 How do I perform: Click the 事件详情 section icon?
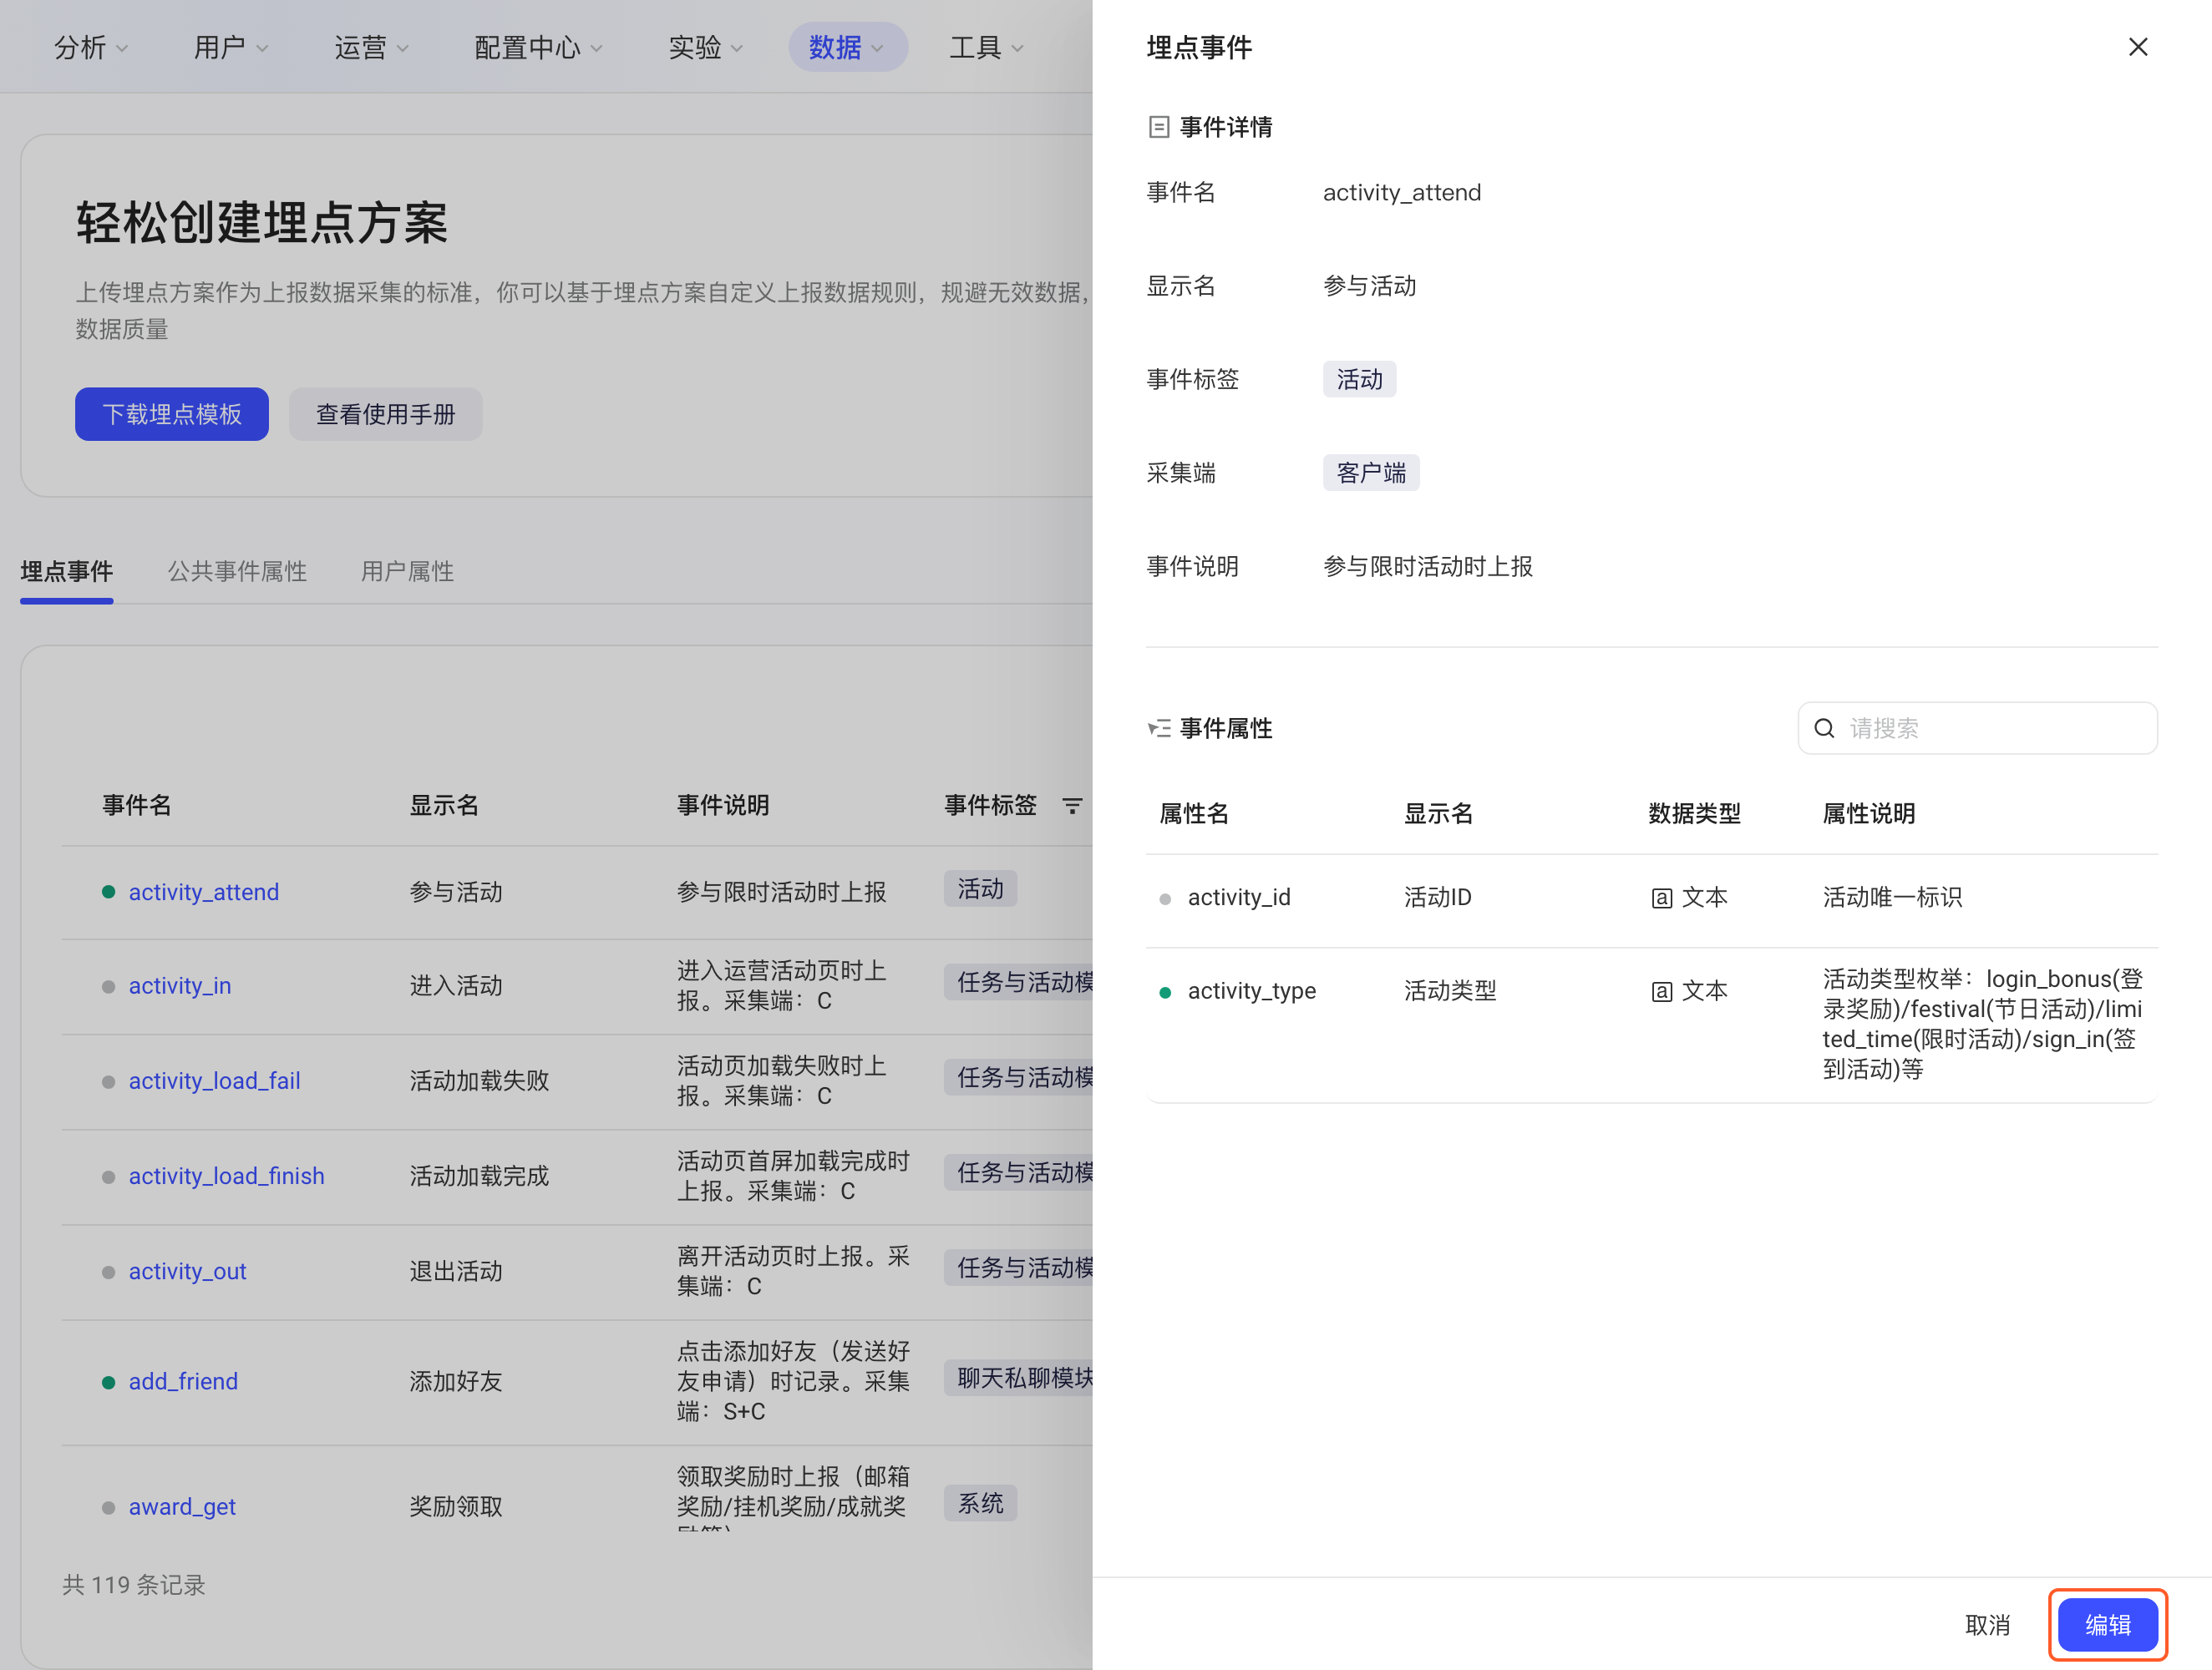(1159, 127)
